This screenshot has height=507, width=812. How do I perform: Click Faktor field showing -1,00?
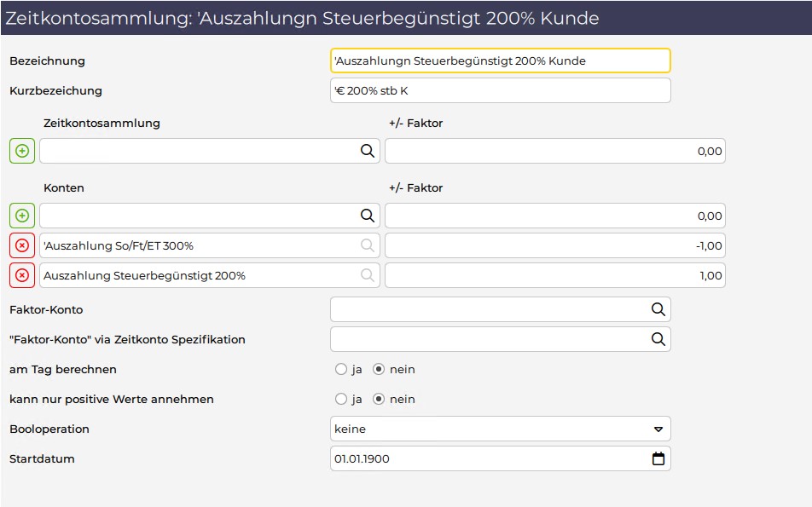tap(555, 245)
